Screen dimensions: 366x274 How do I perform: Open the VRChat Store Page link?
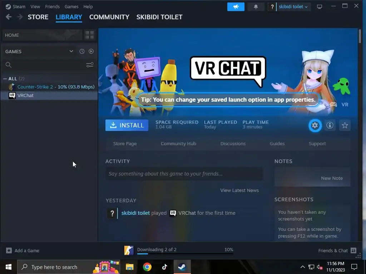click(125, 143)
